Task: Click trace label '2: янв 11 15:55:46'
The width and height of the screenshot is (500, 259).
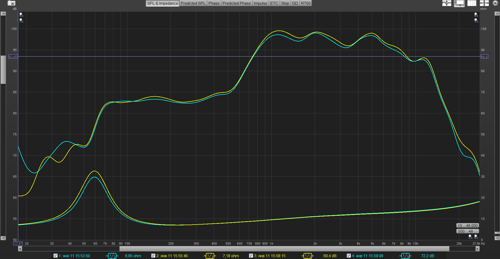Action: pos(172,256)
